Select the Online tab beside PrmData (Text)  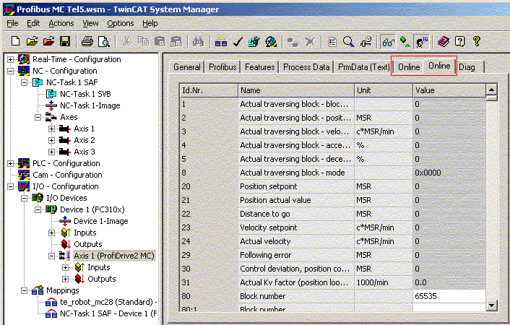coord(409,67)
